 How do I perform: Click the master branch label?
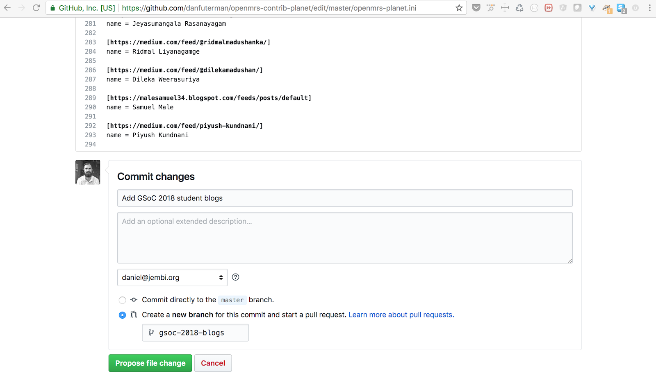(232, 300)
